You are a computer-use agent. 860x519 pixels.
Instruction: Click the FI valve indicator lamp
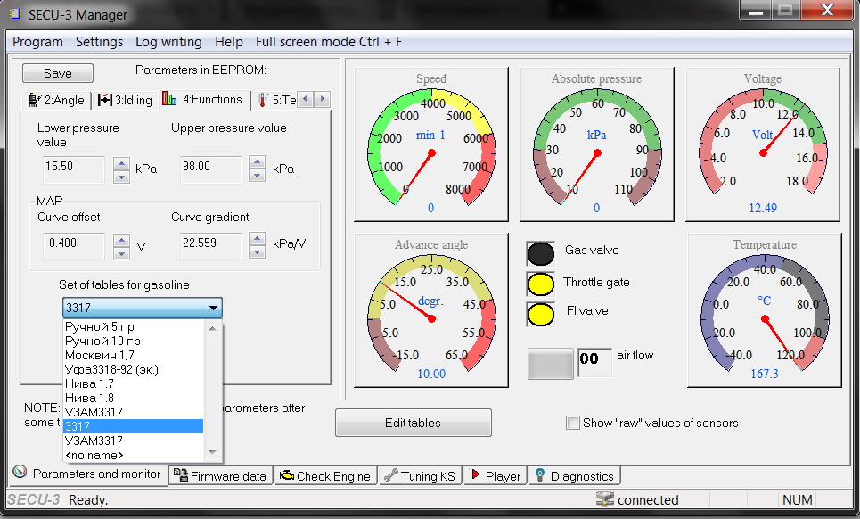[541, 314]
